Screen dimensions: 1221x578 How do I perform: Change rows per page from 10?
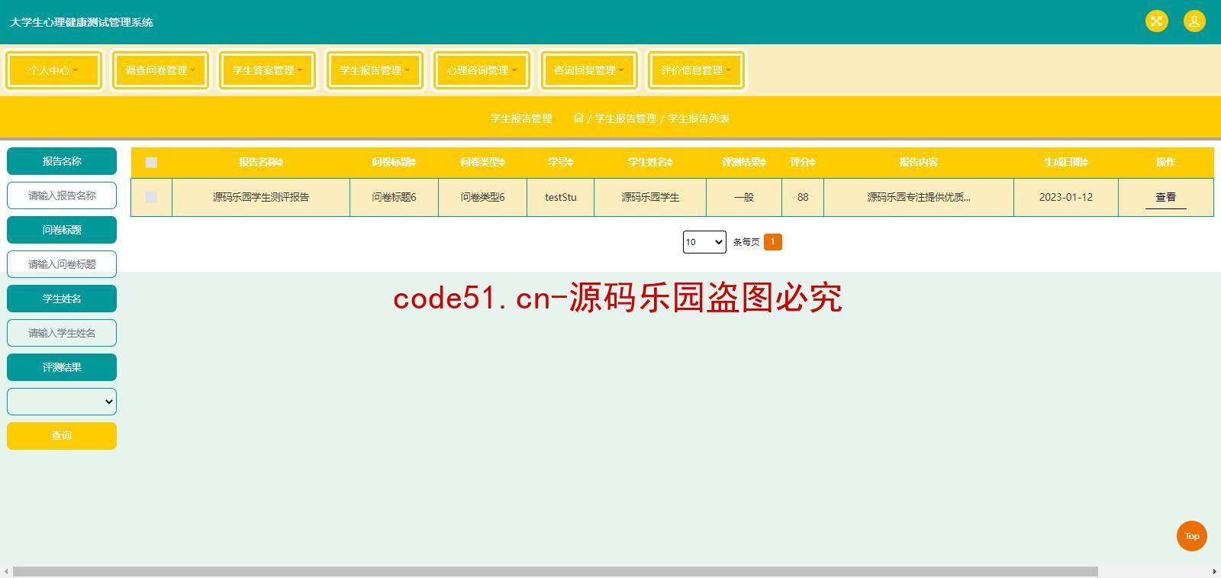pos(704,242)
